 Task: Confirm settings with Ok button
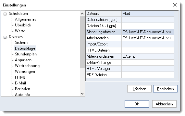[137, 104]
